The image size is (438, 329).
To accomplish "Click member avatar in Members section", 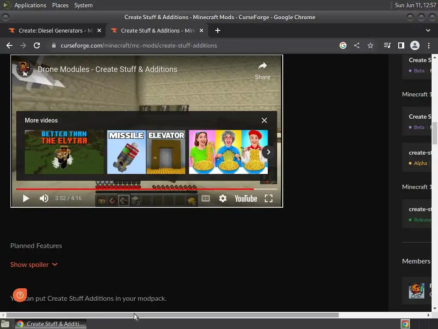I will tap(417, 291).
